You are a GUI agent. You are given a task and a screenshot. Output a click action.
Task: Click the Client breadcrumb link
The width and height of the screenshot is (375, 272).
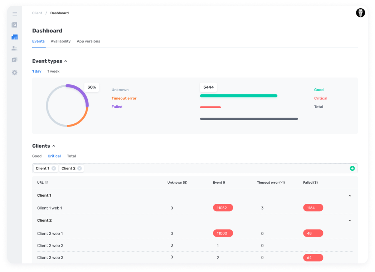pyautogui.click(x=37, y=13)
